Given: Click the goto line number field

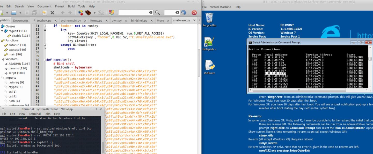Looking at the screenshot, I should (170, 12).
